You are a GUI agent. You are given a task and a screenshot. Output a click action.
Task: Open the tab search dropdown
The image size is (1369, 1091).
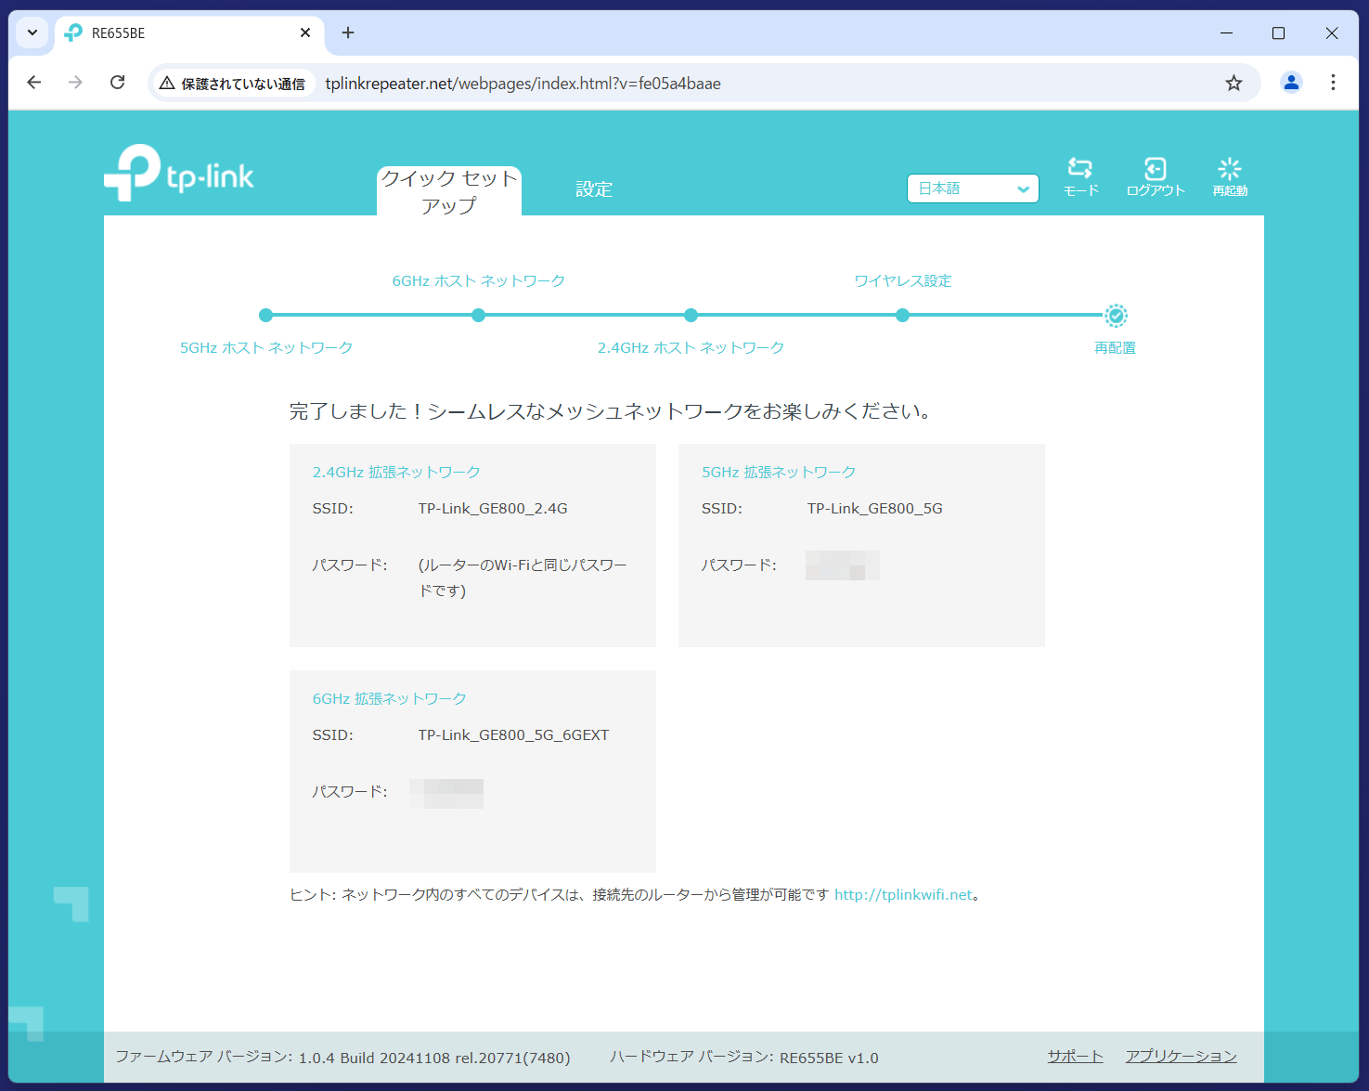tap(32, 32)
